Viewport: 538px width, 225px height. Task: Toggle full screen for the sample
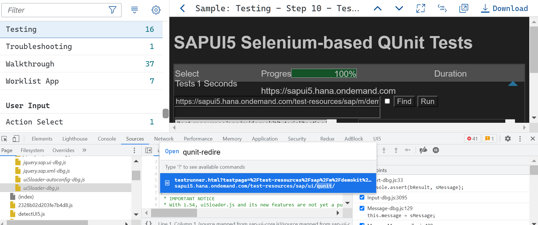tap(420, 8)
